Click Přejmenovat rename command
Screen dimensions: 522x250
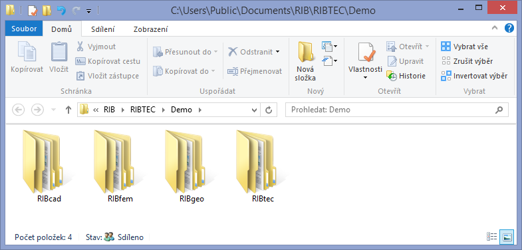click(x=255, y=71)
